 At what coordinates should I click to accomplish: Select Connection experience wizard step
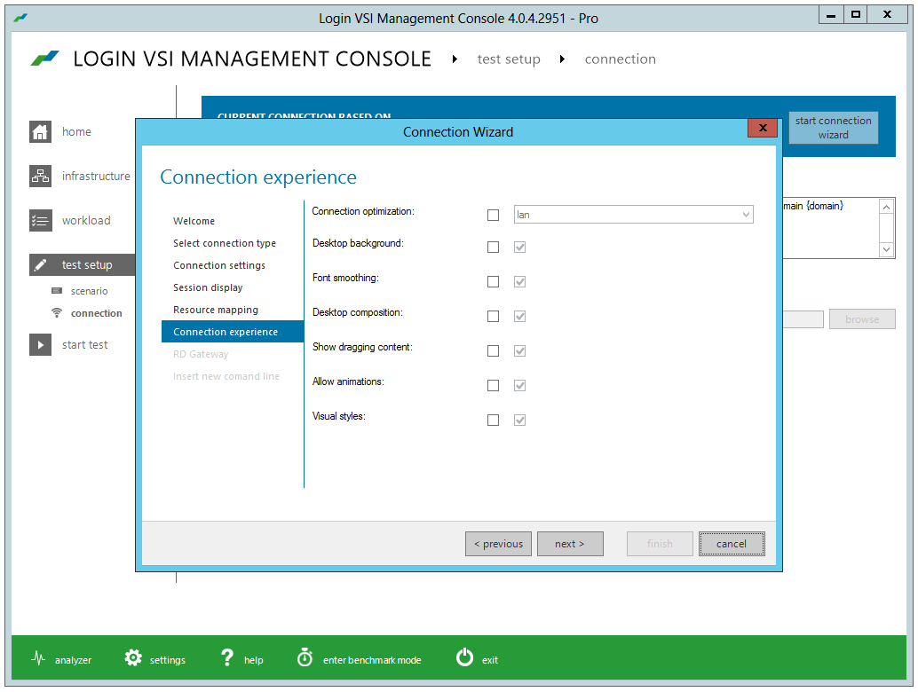point(233,332)
